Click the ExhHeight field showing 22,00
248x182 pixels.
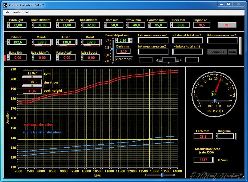click(x=18, y=25)
